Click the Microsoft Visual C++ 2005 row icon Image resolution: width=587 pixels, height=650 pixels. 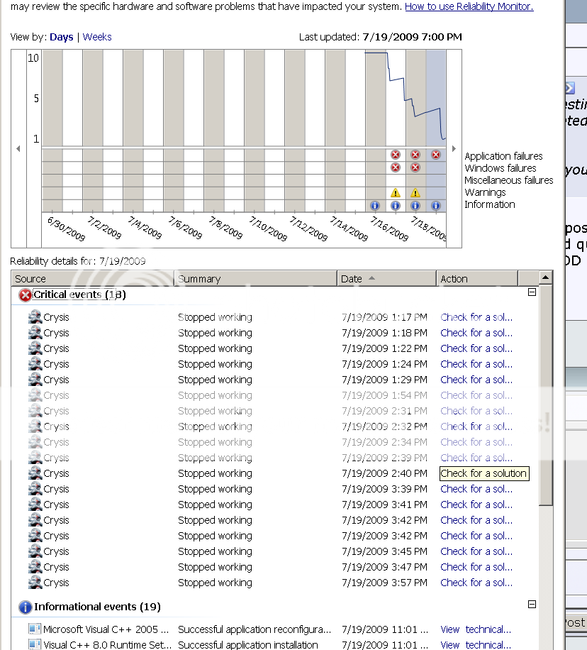tap(35, 629)
